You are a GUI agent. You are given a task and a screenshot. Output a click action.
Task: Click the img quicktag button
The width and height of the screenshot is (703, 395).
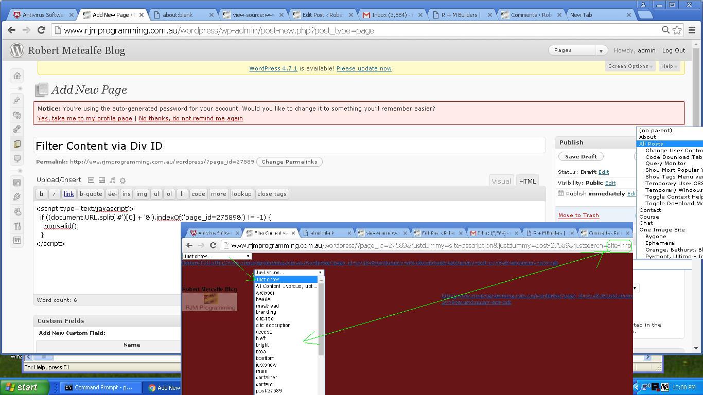click(142, 194)
